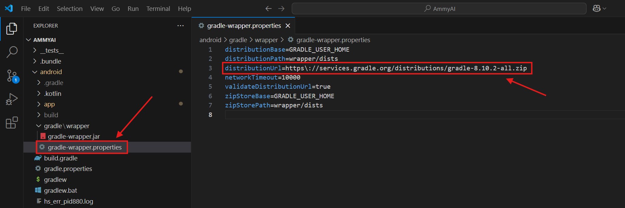Click the AmmyAI command center search box

[439, 8]
